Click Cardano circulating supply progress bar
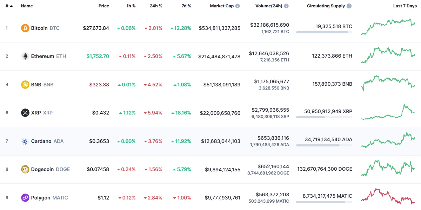 pyautogui.click(x=324, y=145)
